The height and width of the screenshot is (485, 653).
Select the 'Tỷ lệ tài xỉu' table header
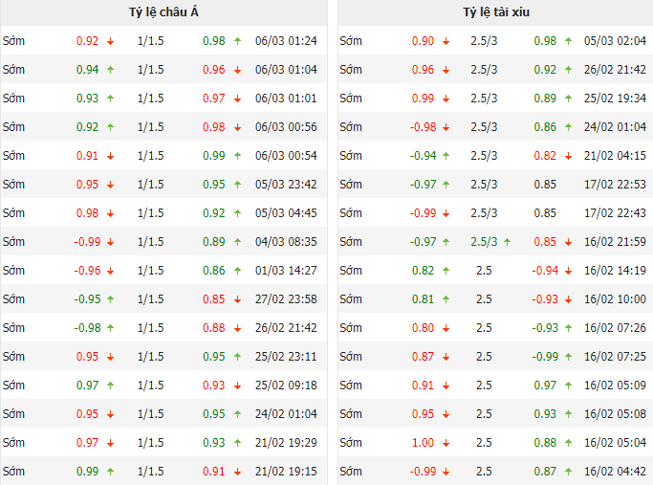(496, 12)
